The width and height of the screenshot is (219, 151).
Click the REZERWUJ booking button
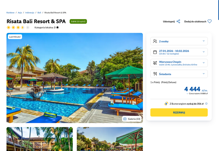(x=179, y=112)
